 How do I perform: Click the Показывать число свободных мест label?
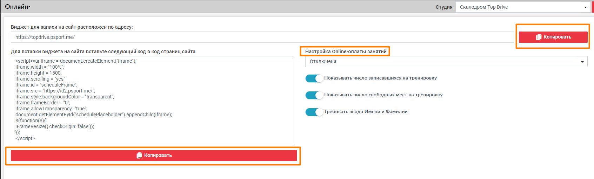pos(383,95)
